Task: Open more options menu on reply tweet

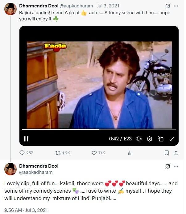Action: tap(176, 166)
